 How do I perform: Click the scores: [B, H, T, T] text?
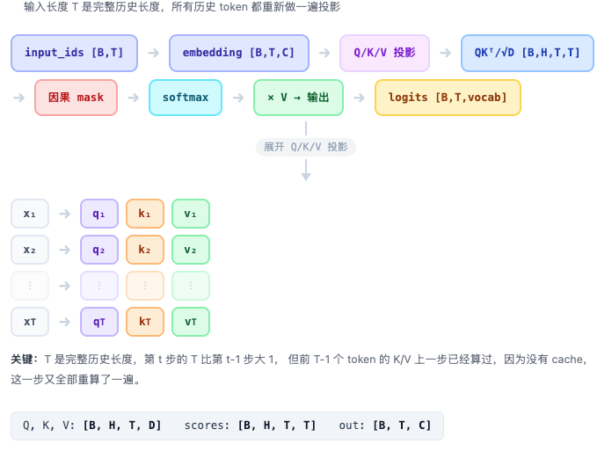pyautogui.click(x=250, y=426)
